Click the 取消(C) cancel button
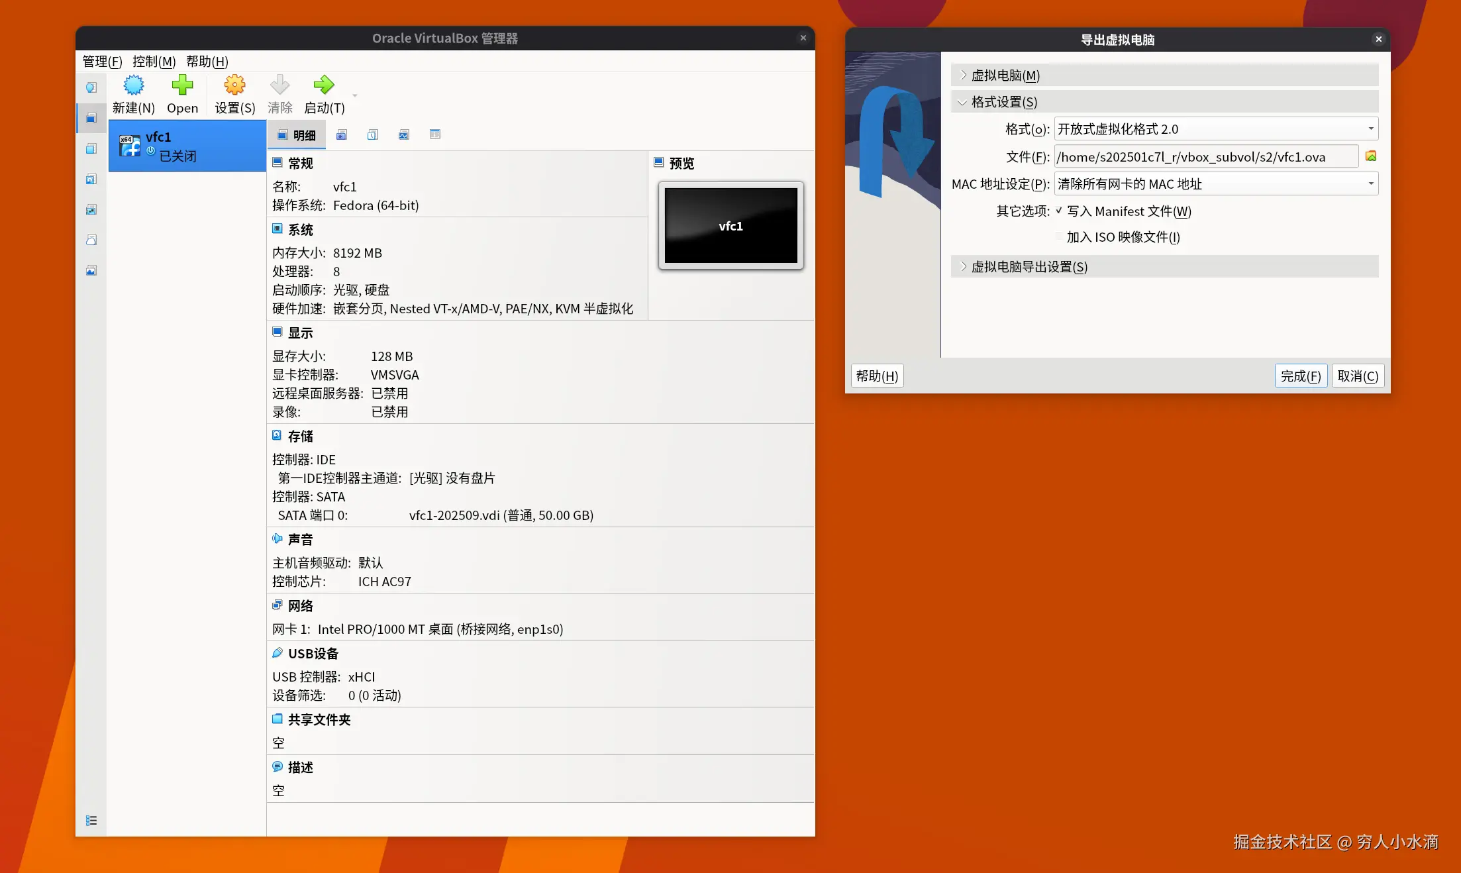The height and width of the screenshot is (873, 1461). pyautogui.click(x=1358, y=376)
